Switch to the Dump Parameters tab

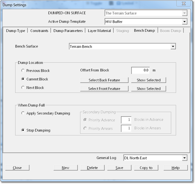click(x=68, y=31)
